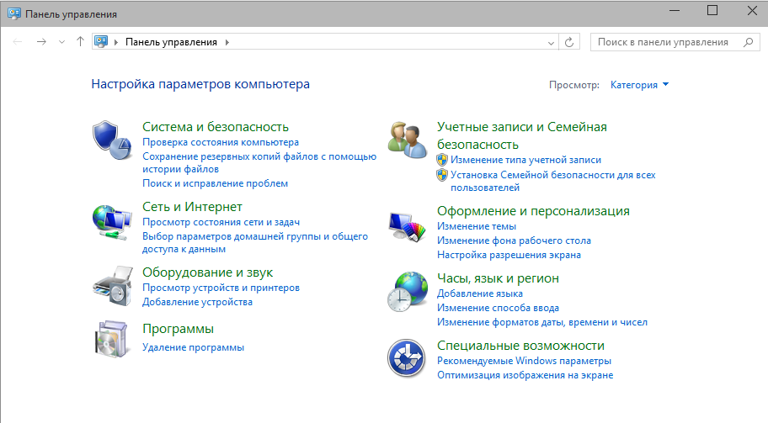Open Сеть и Интернет category

[192, 207]
